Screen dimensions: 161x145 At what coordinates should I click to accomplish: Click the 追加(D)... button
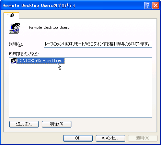24,124
